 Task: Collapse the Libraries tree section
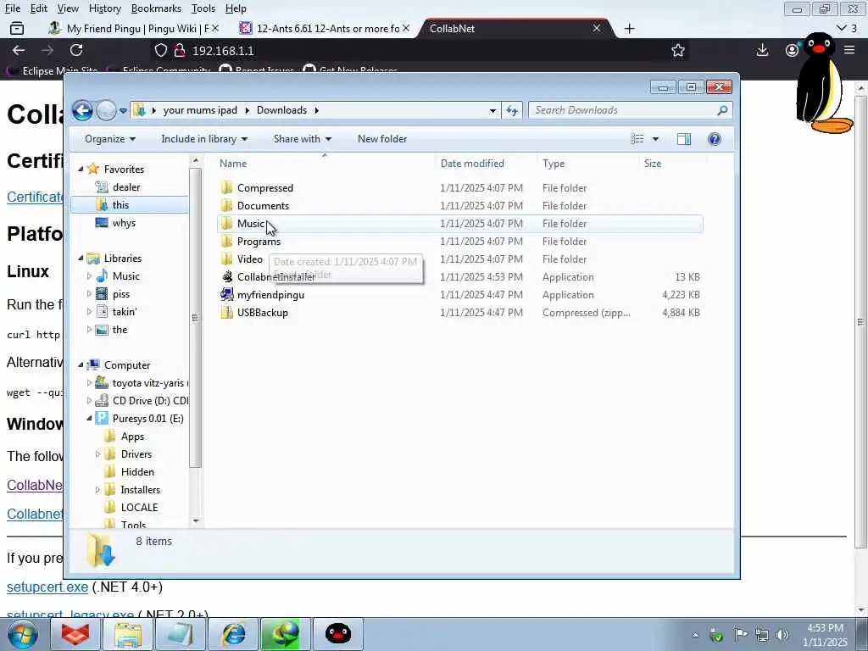[x=81, y=258]
